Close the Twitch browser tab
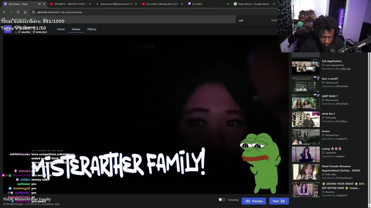Image resolution: width=371 pixels, height=208 pixels. (228, 4)
